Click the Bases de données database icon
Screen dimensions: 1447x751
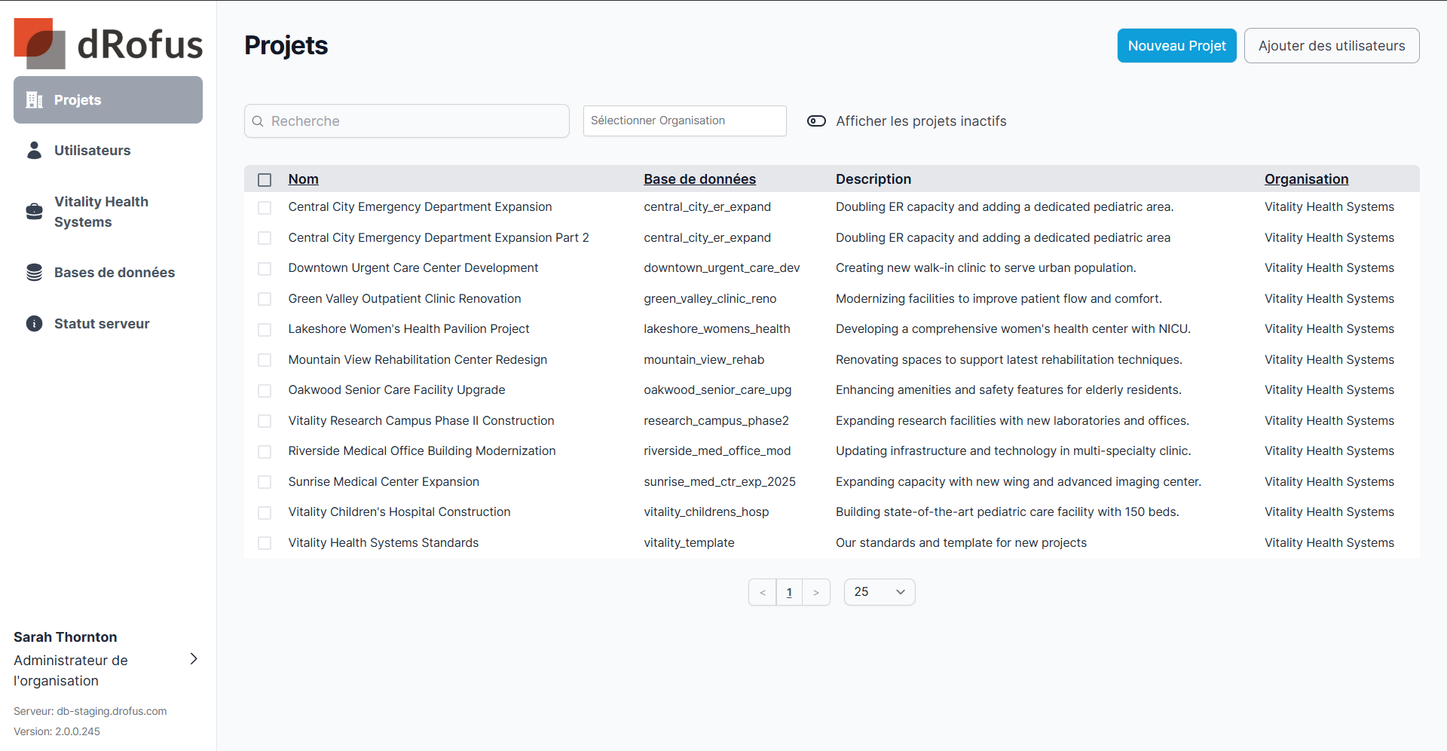pyautogui.click(x=34, y=273)
